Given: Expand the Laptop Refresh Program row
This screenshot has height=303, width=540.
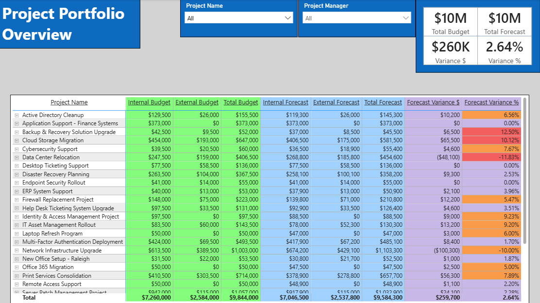Looking at the screenshot, I should pyautogui.click(x=17, y=234).
